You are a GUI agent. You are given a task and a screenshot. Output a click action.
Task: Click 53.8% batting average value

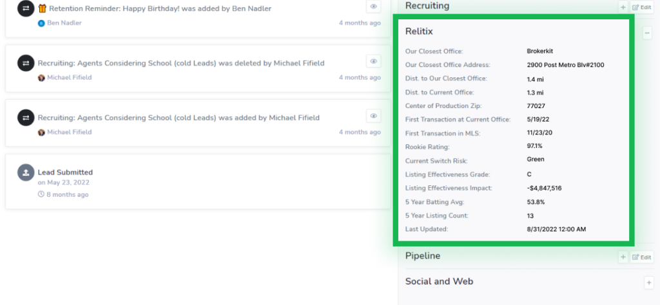click(x=536, y=201)
